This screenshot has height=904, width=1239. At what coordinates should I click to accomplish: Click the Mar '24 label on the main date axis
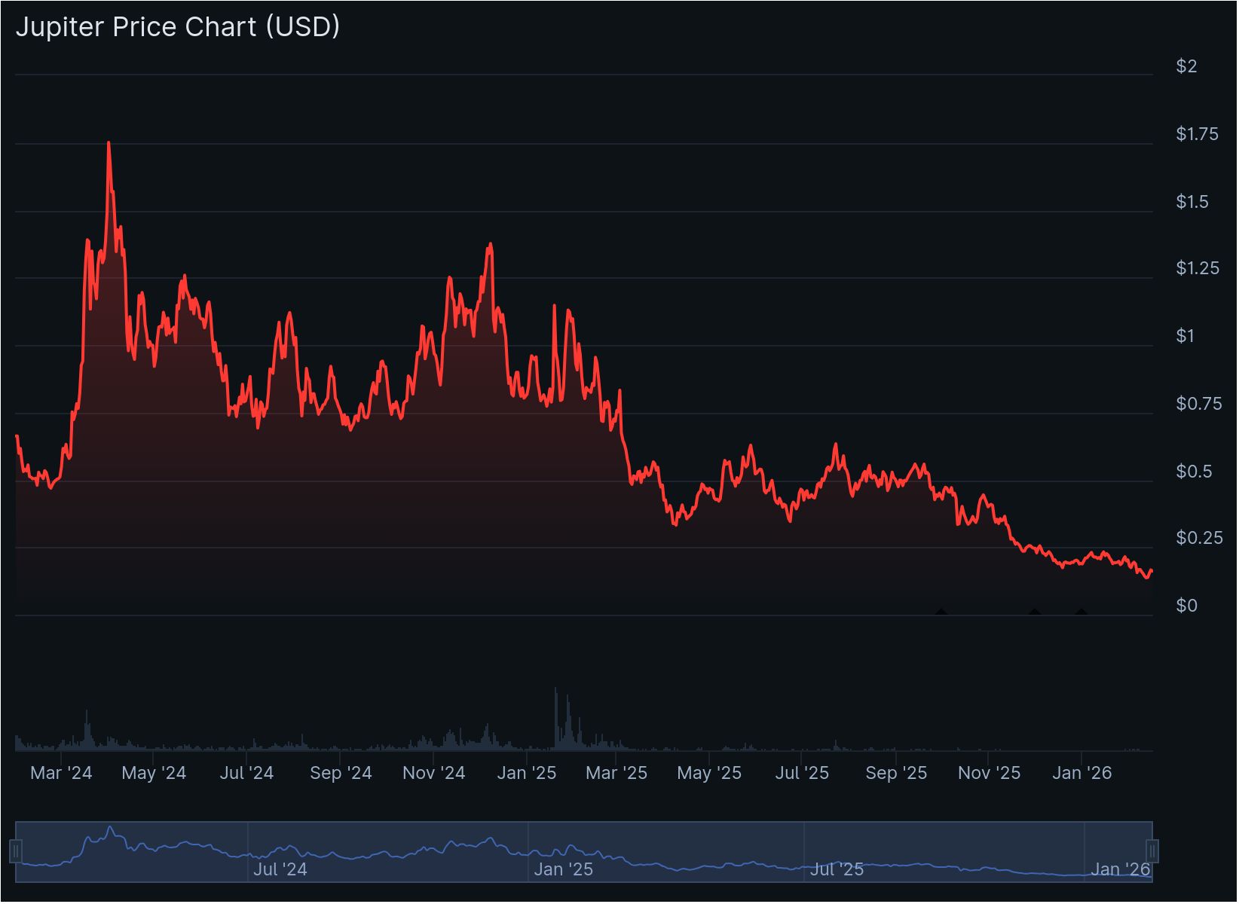pos(61,773)
